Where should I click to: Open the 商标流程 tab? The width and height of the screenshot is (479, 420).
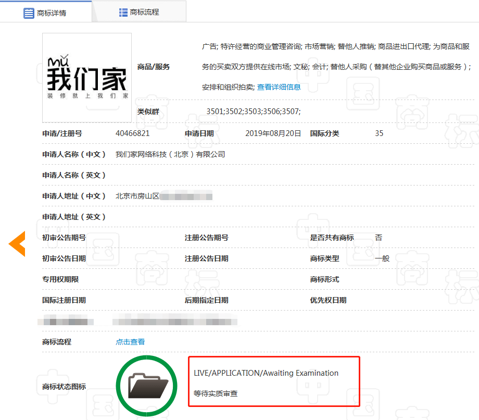pyautogui.click(x=139, y=12)
